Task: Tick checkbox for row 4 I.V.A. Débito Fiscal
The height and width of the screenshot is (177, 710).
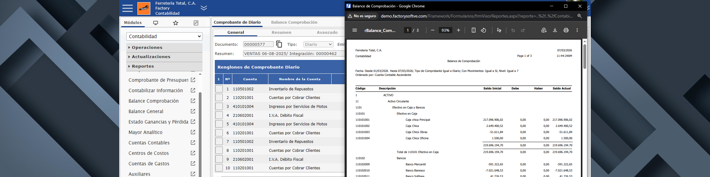Action: (219, 116)
